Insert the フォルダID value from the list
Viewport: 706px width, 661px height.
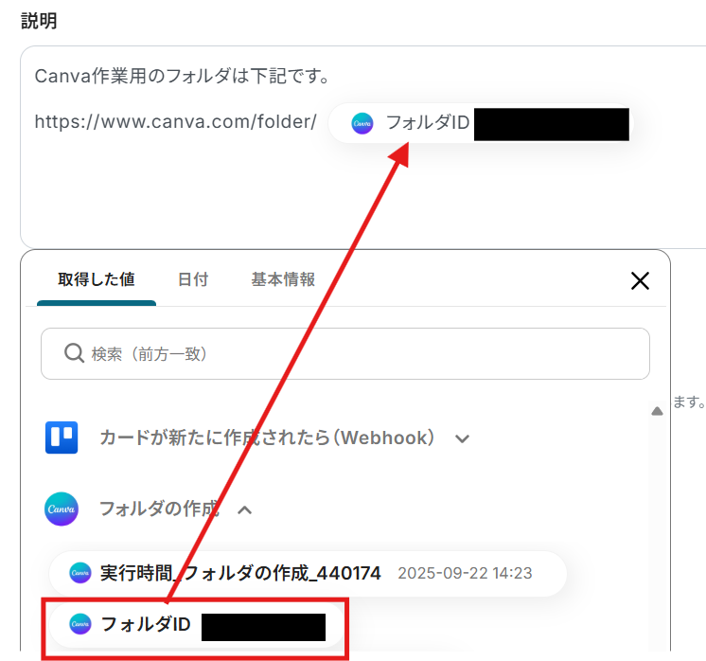(x=196, y=625)
